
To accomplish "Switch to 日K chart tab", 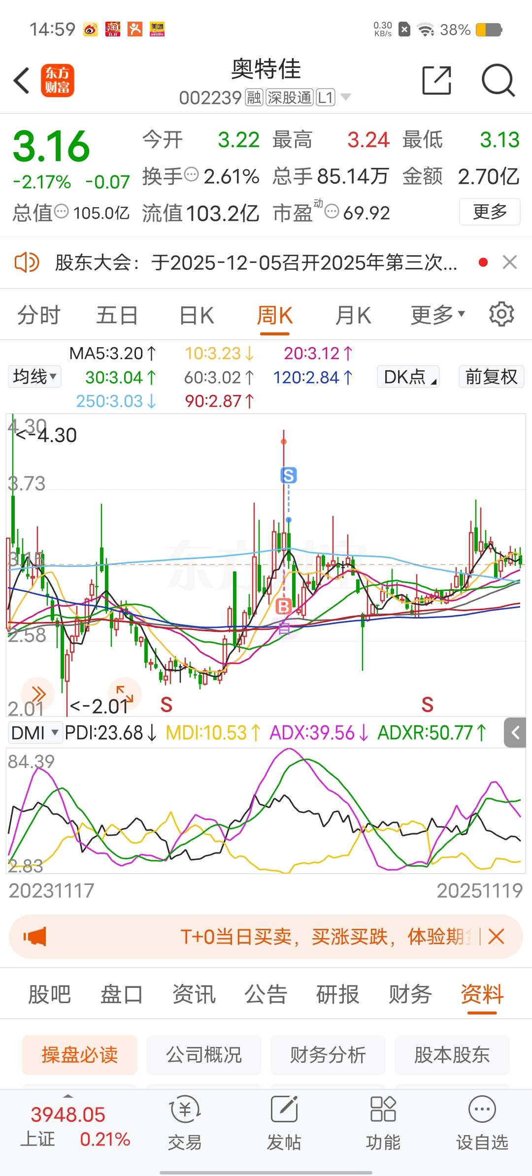I will pos(197,315).
